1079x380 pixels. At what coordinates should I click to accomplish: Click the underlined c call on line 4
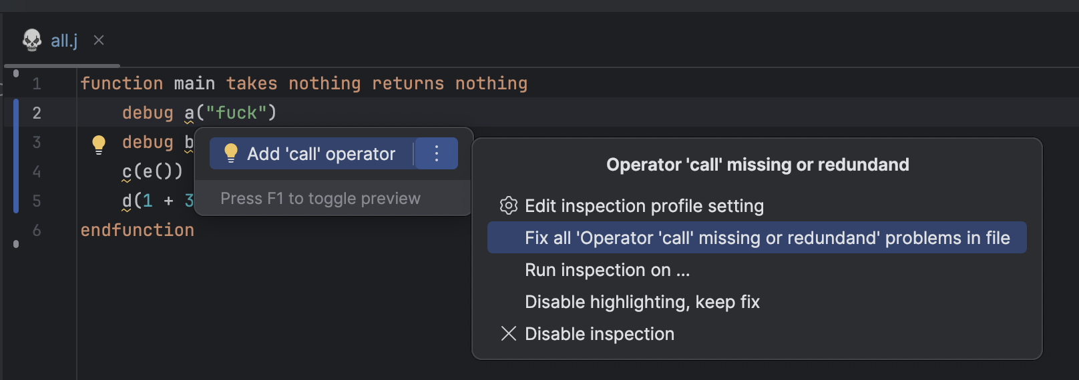127,172
